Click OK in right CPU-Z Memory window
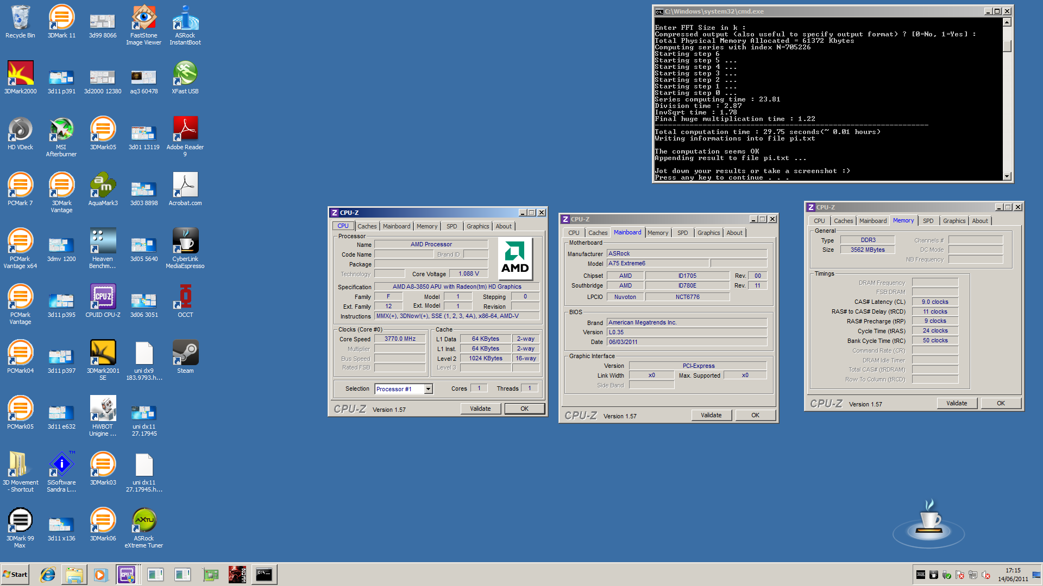This screenshot has width=1043, height=586. coord(1001,404)
